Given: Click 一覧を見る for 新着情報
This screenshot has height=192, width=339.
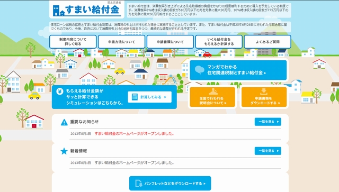Looking at the screenshot, I should (x=268, y=151).
